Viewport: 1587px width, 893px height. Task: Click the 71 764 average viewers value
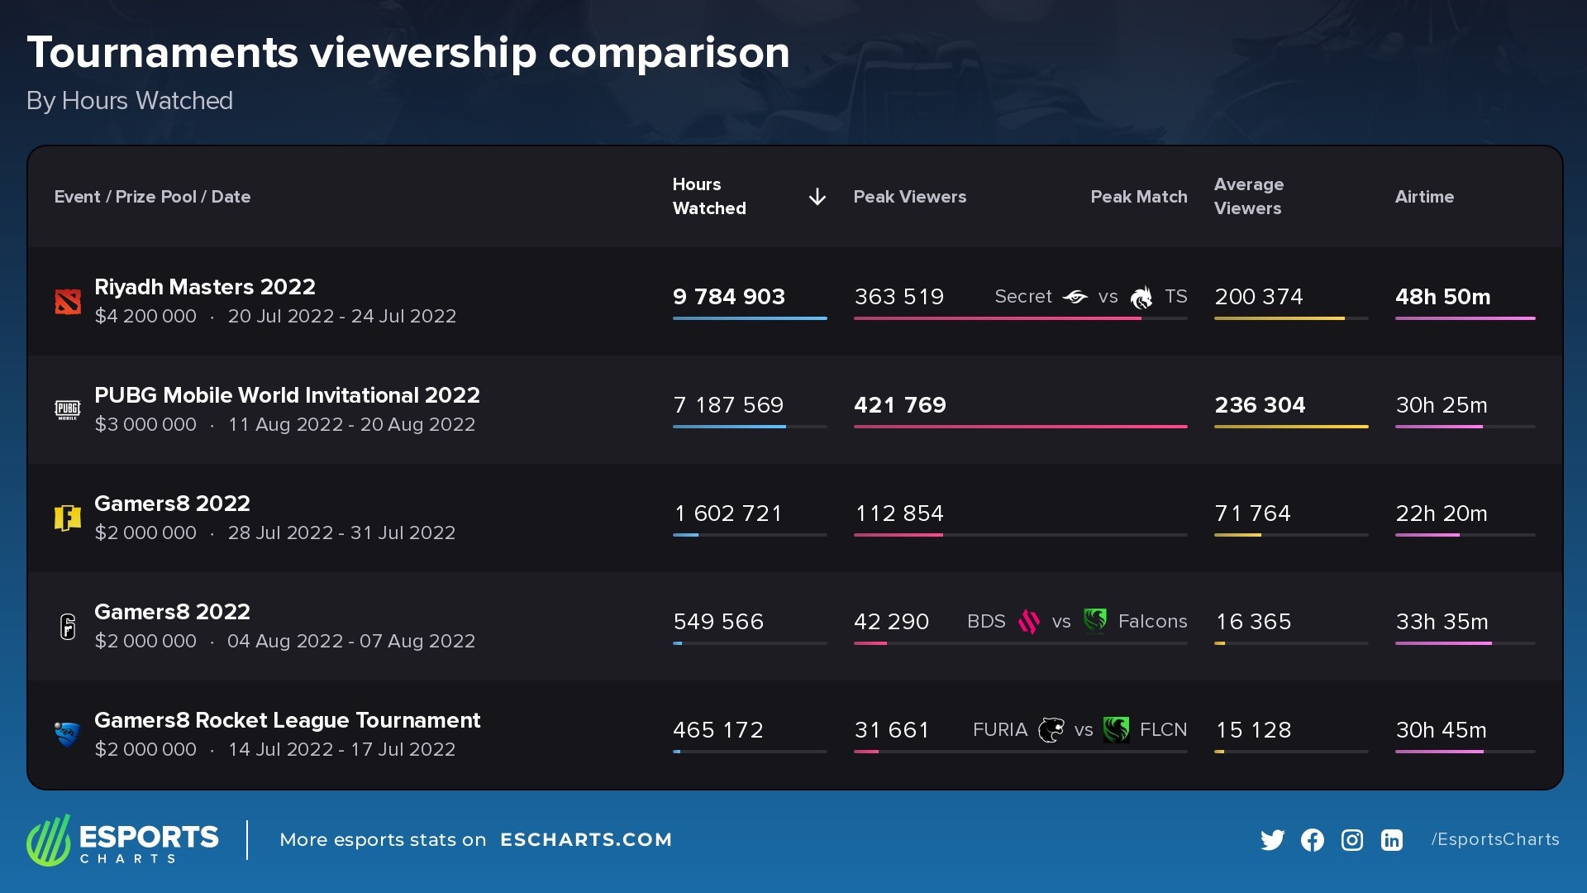pos(1253,513)
